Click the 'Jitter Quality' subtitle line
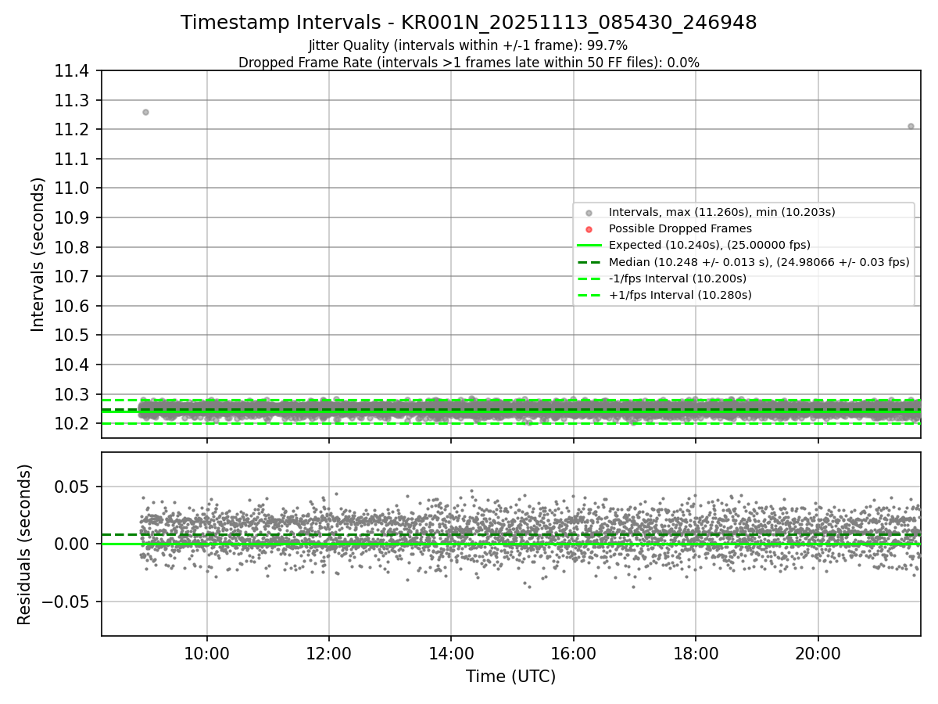Screen dimensions: 938x704 (x=468, y=45)
